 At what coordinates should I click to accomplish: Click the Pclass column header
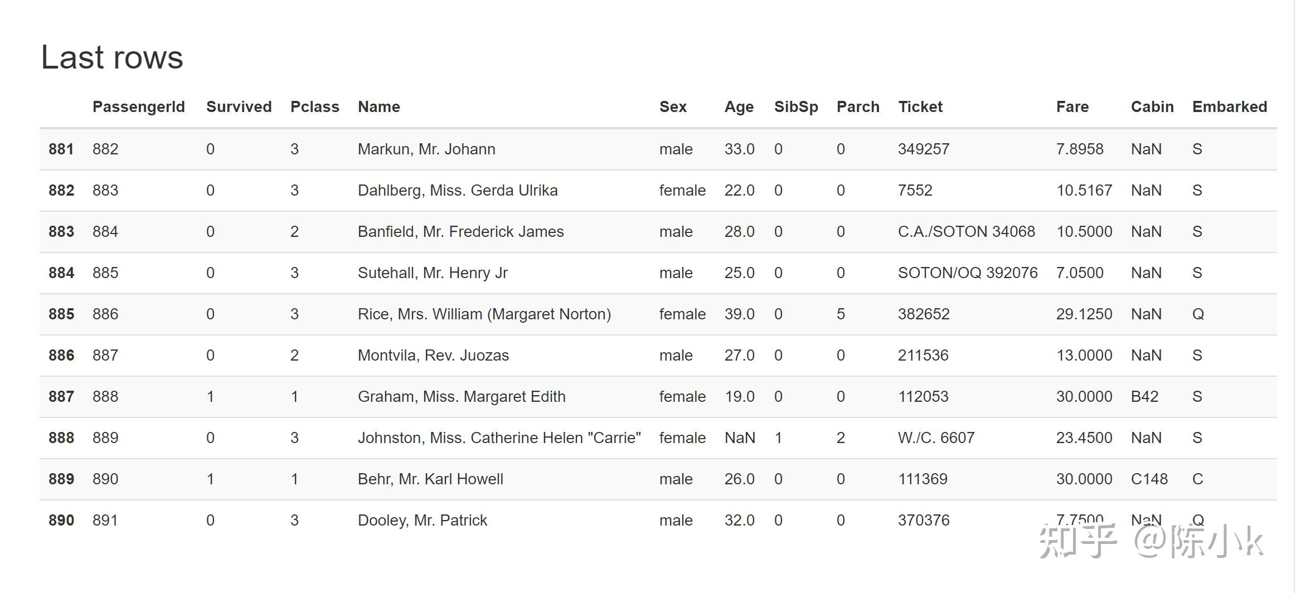click(x=314, y=107)
